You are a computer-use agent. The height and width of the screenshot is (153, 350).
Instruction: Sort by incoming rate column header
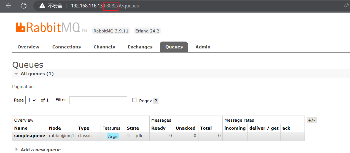click(235, 128)
